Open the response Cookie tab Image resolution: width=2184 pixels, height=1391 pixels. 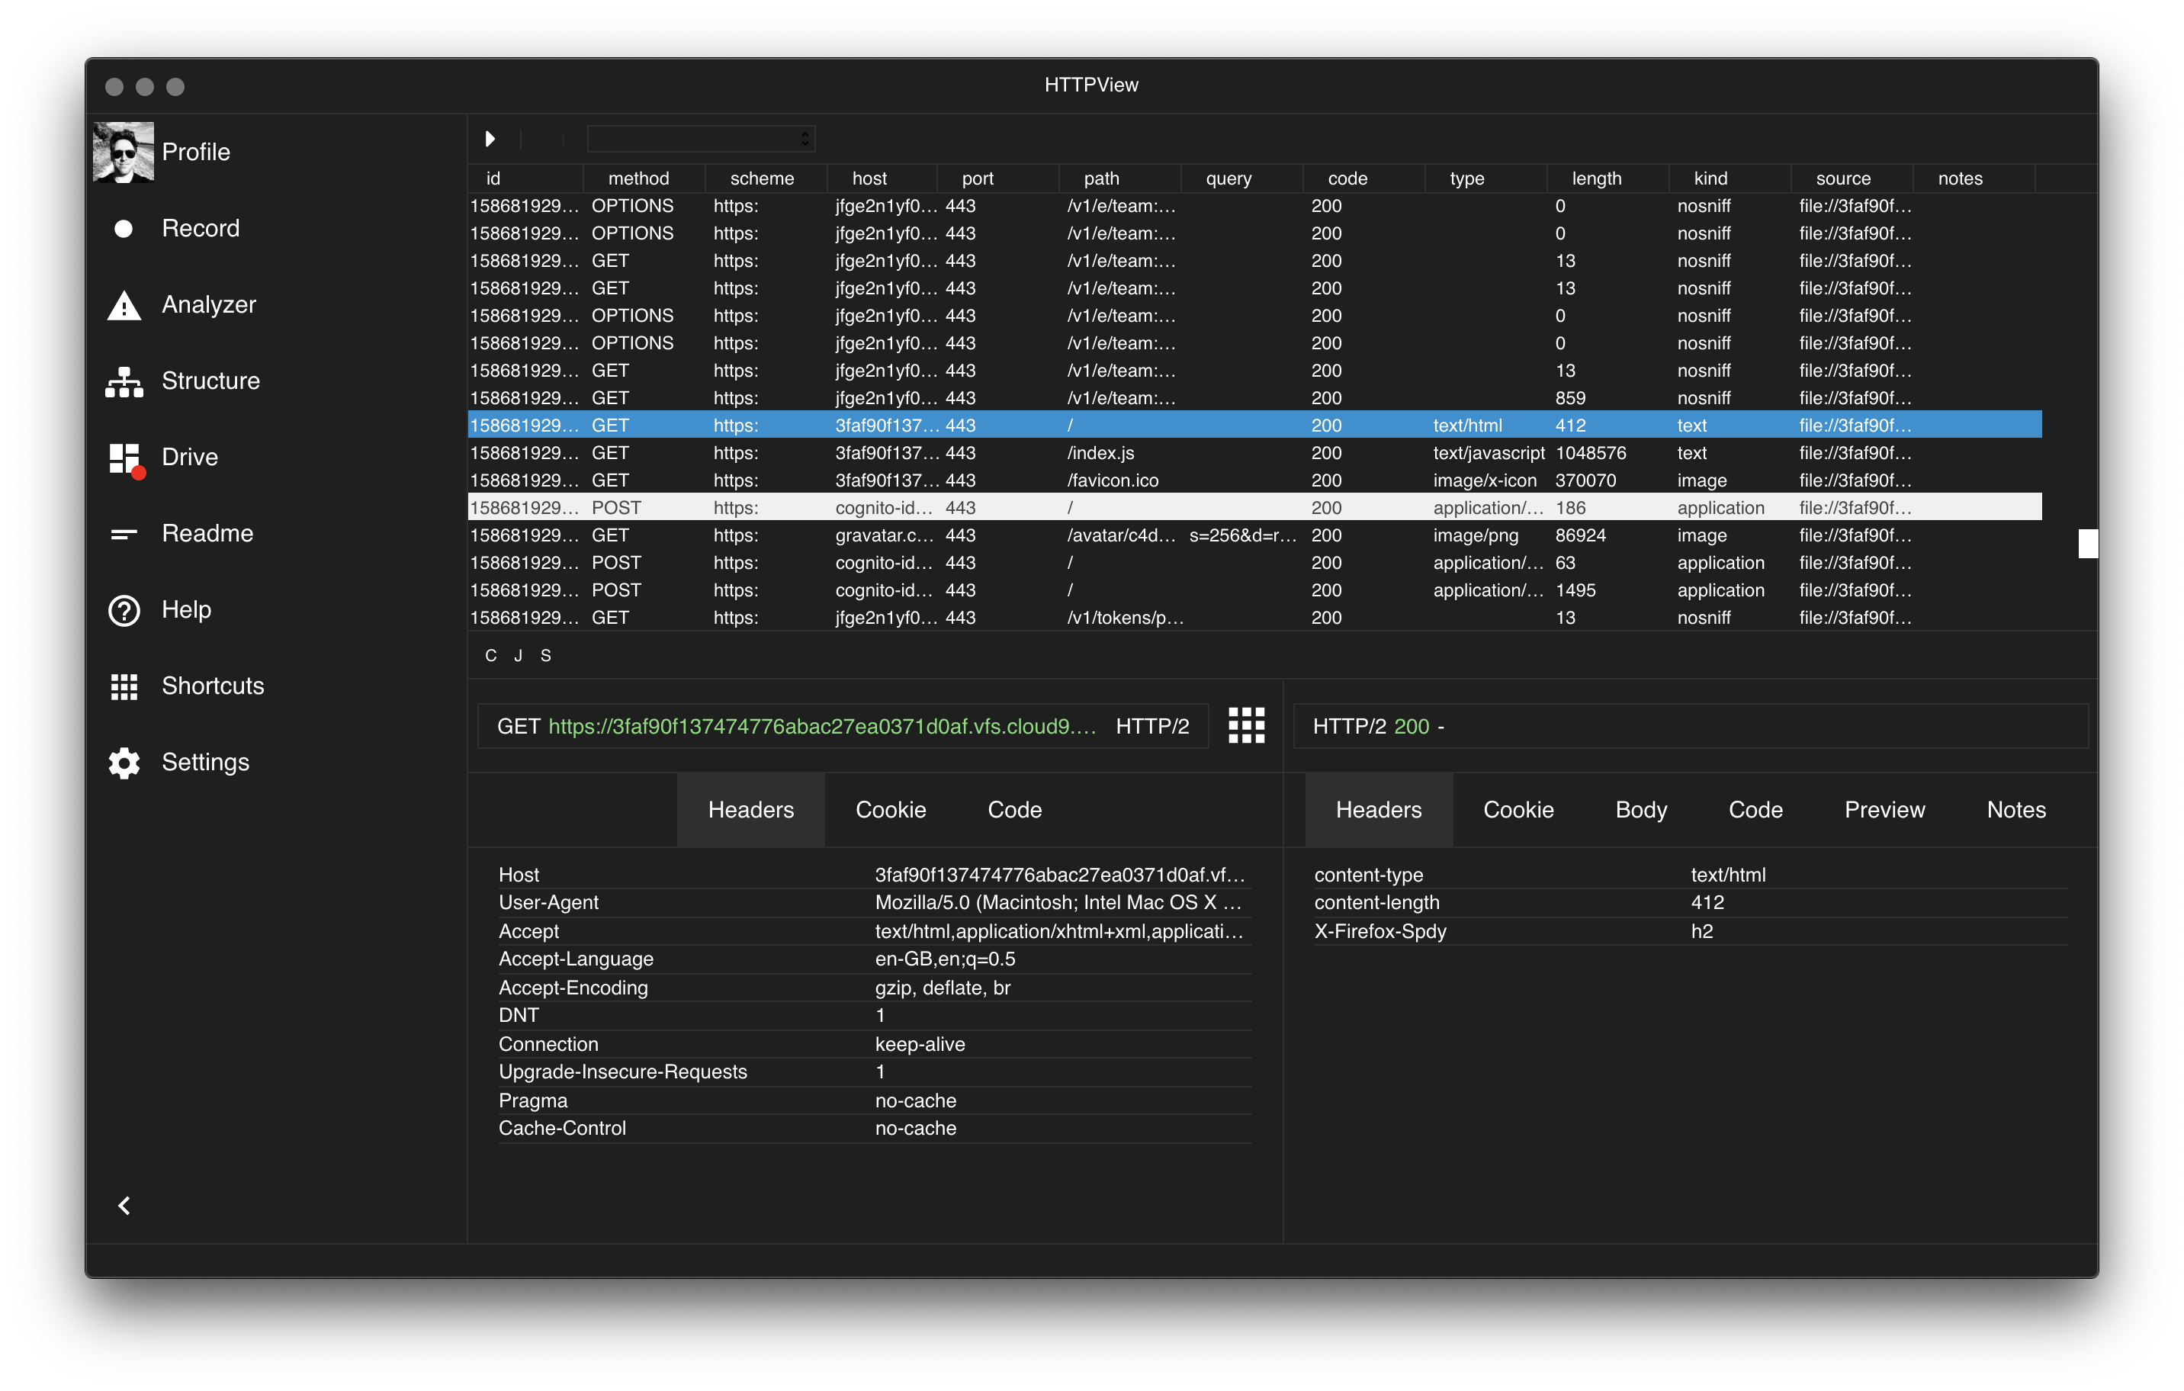(x=1518, y=810)
